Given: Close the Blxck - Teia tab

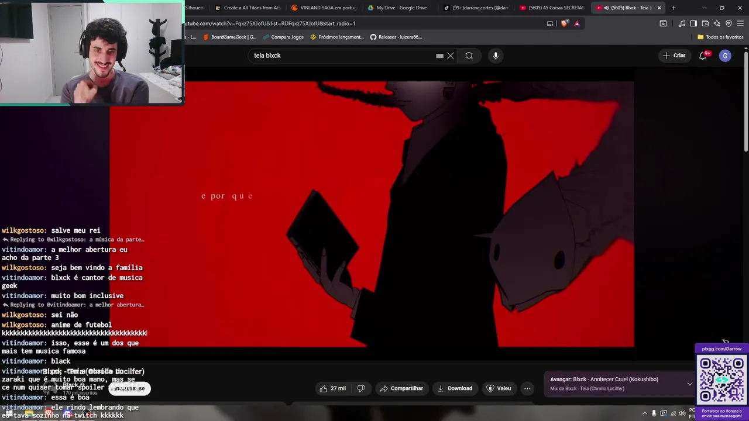Looking at the screenshot, I should click(x=659, y=8).
